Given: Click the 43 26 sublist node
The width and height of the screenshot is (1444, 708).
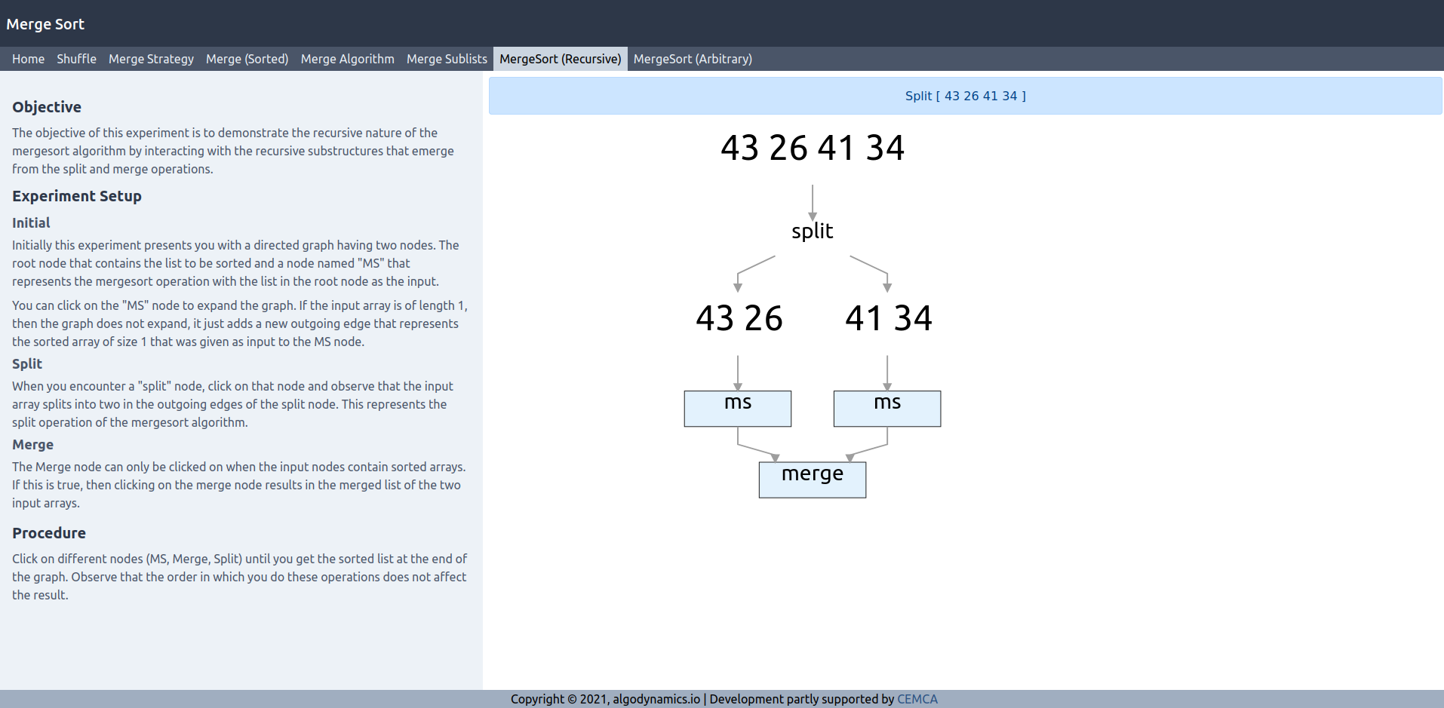Looking at the screenshot, I should coord(739,318).
